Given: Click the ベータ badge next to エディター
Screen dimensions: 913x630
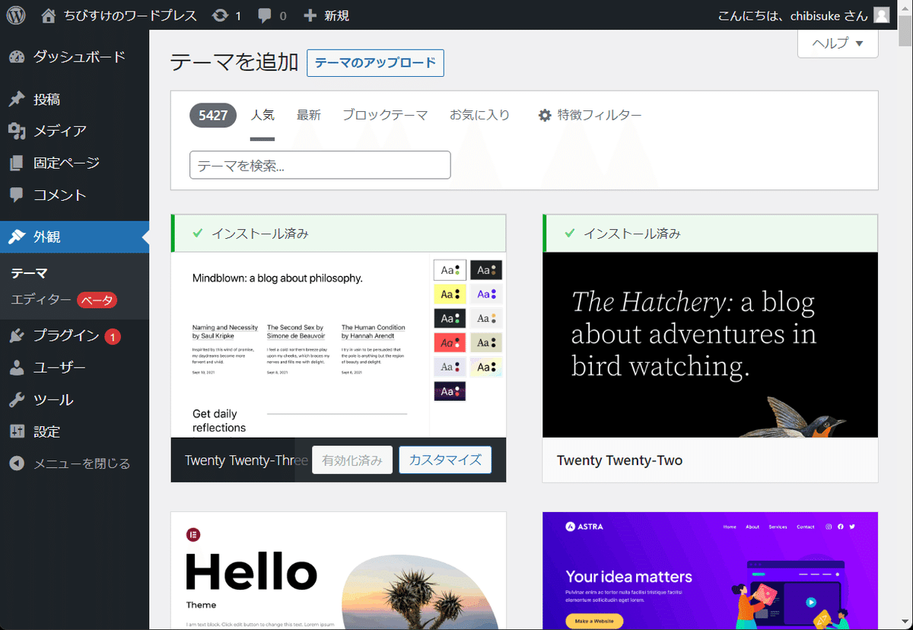Looking at the screenshot, I should (x=97, y=300).
